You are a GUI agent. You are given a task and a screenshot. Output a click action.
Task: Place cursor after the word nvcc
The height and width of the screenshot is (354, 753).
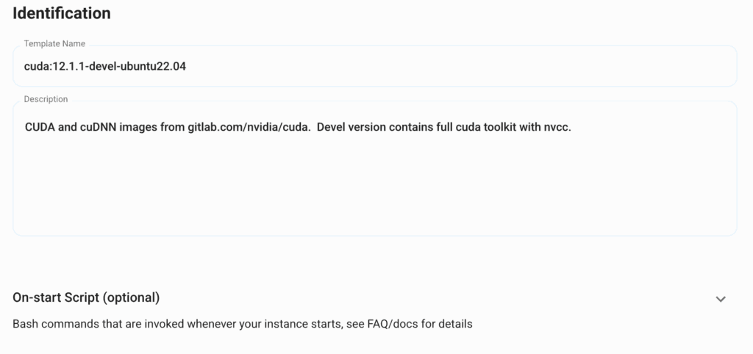pyautogui.click(x=572, y=127)
